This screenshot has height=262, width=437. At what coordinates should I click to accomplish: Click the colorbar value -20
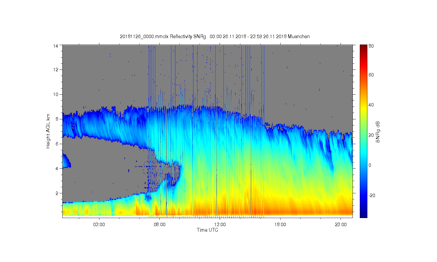tap(372, 196)
